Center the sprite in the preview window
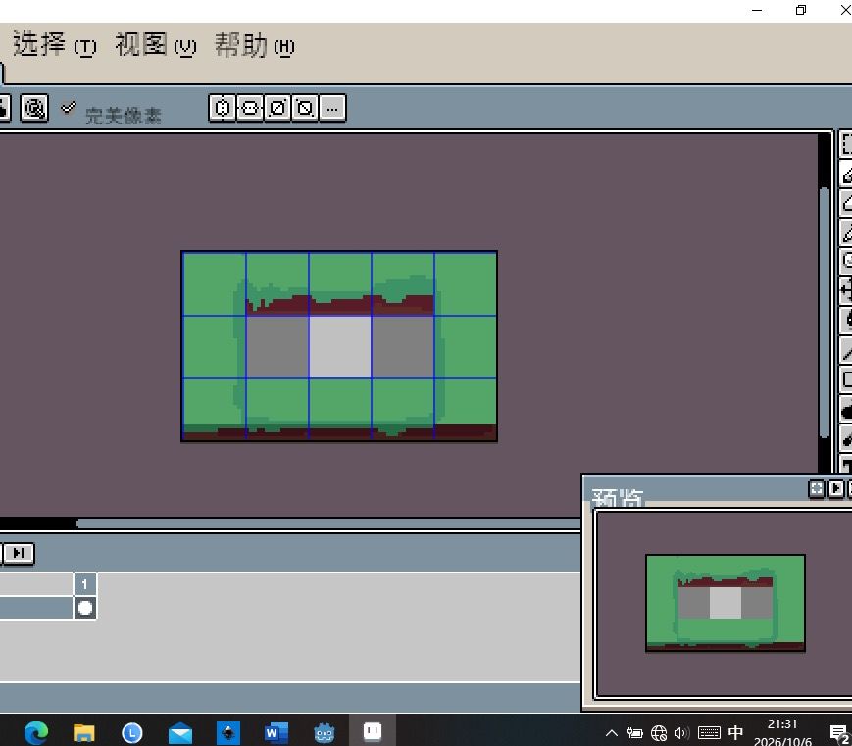 click(x=816, y=488)
